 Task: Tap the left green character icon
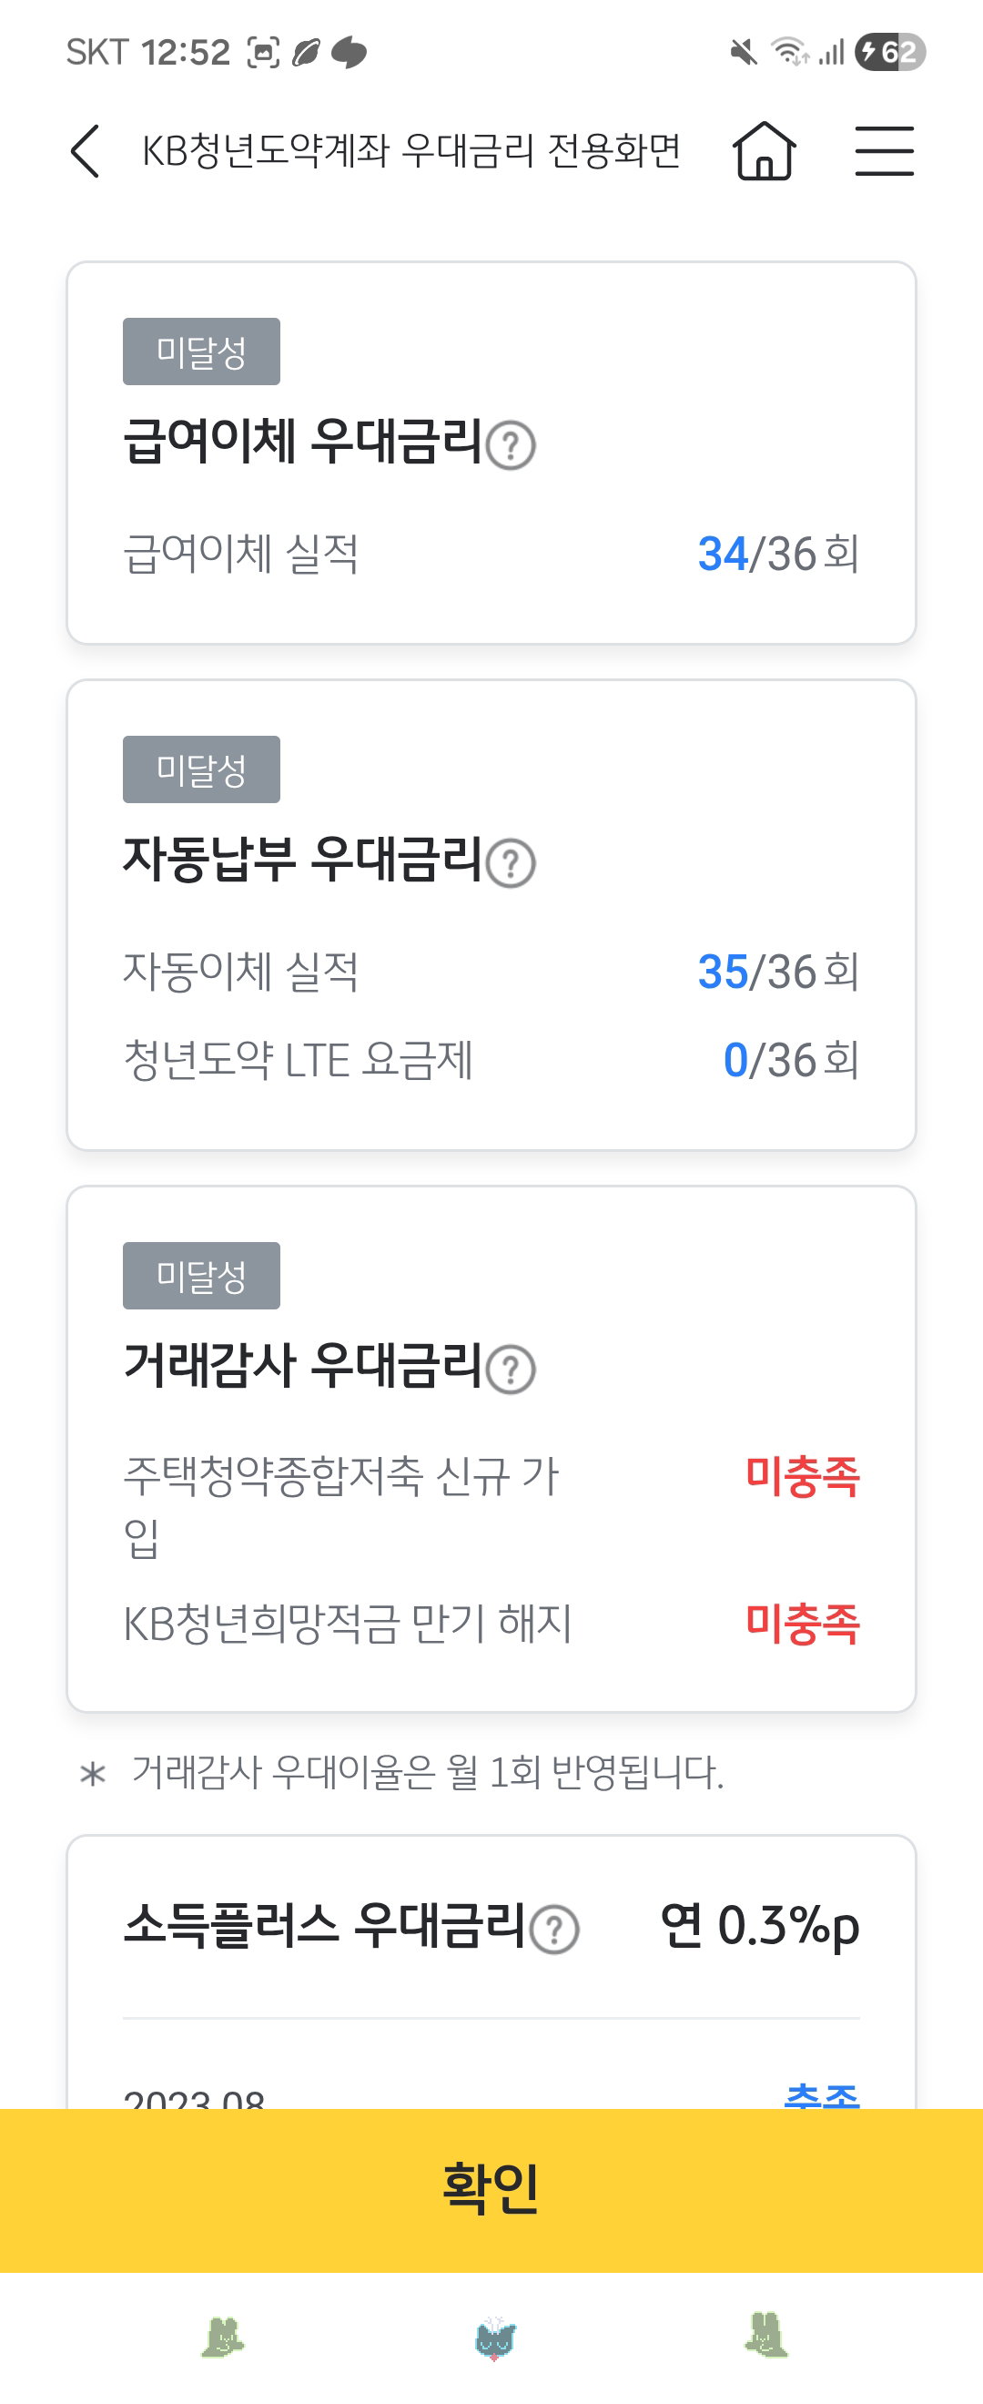click(223, 2337)
